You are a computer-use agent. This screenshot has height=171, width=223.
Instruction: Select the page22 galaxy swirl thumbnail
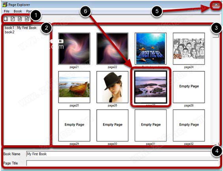(x=112, y=49)
